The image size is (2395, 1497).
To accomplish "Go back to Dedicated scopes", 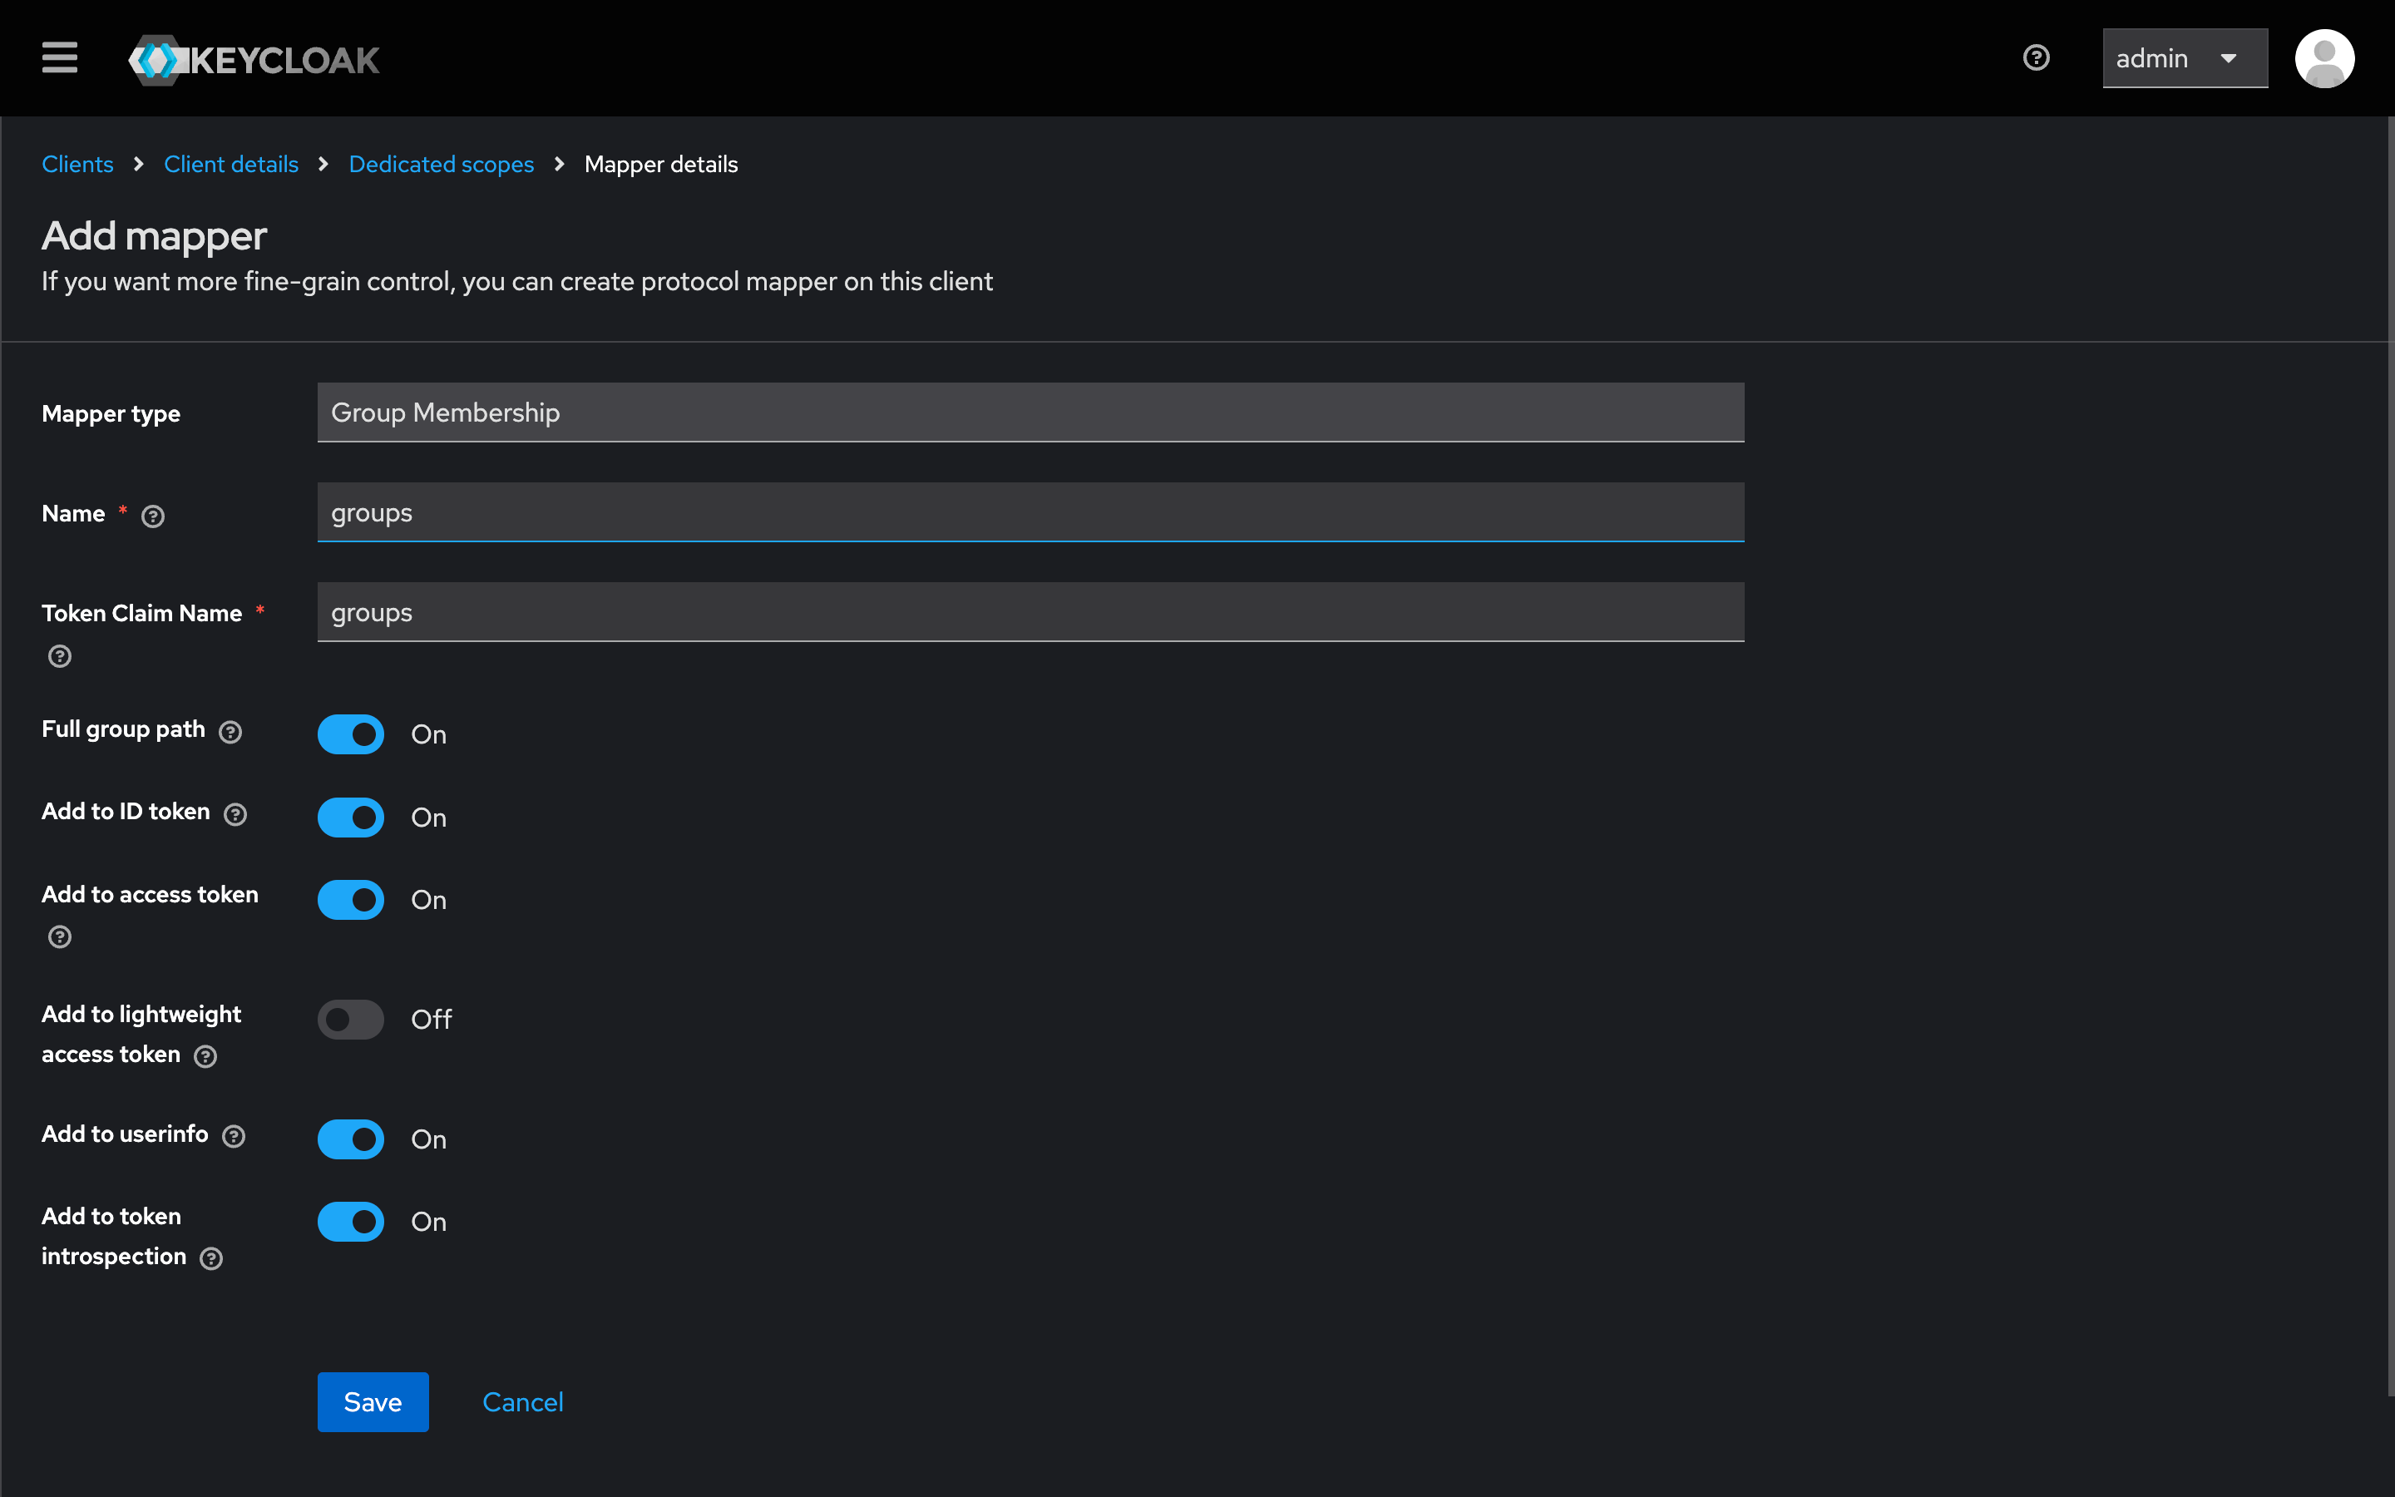I will [x=442, y=163].
